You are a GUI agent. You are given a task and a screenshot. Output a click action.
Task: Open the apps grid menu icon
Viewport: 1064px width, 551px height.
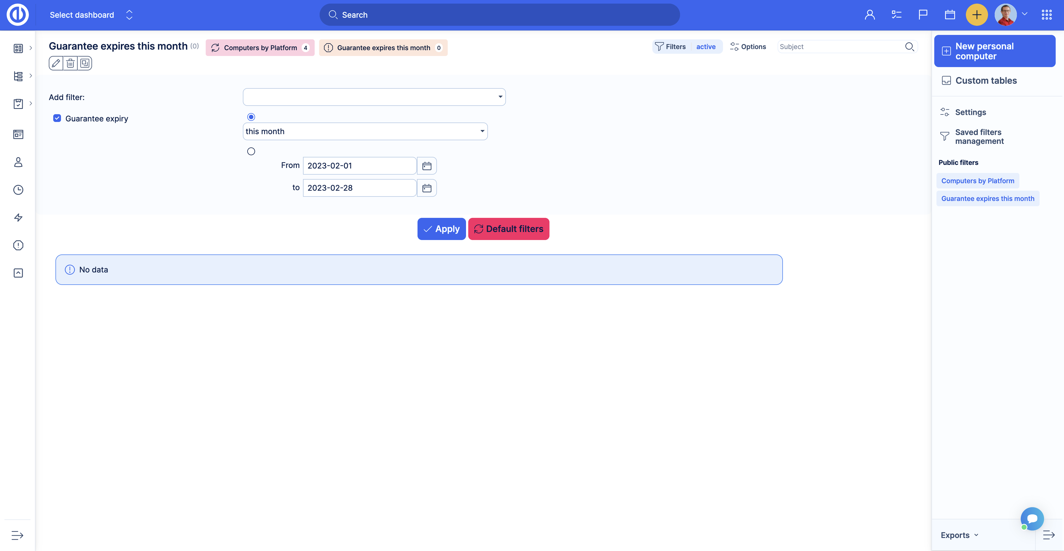[x=1046, y=15]
